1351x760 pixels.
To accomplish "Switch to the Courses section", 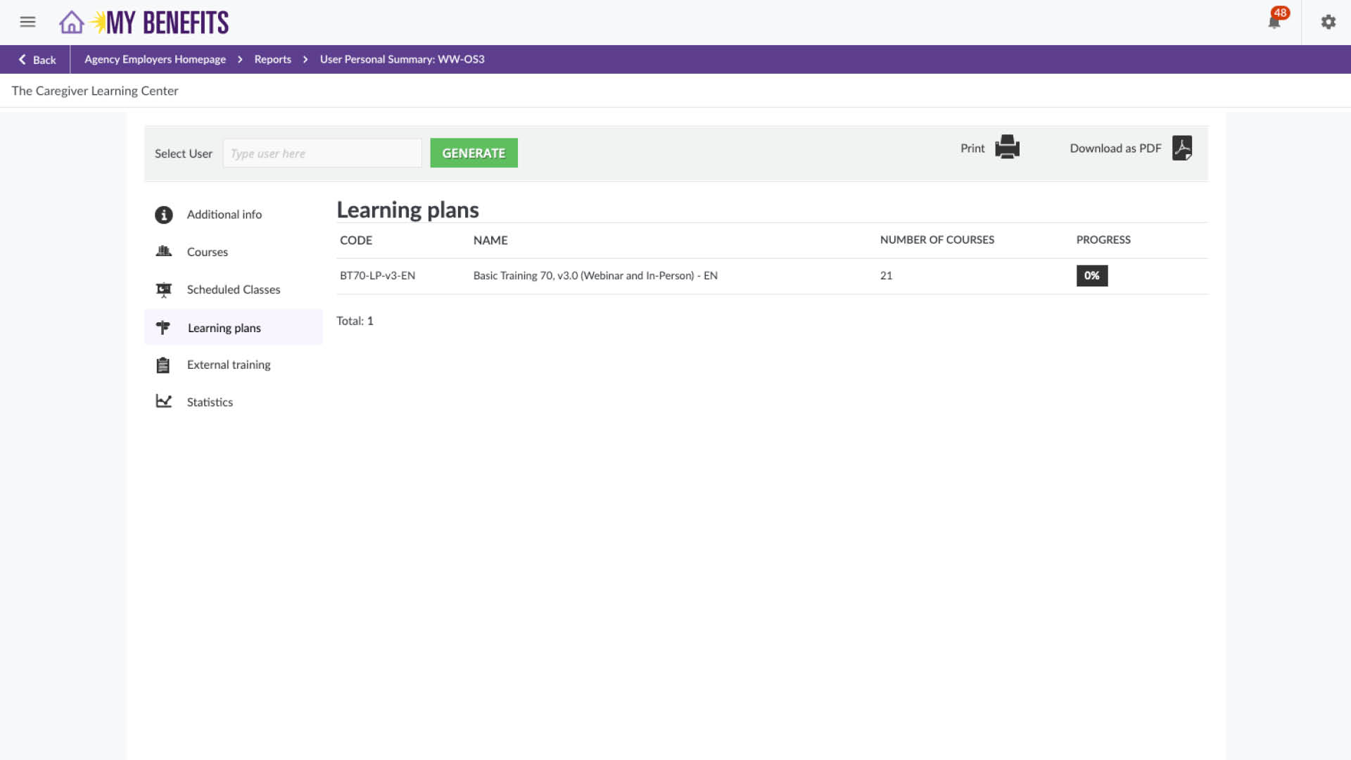I will point(207,251).
